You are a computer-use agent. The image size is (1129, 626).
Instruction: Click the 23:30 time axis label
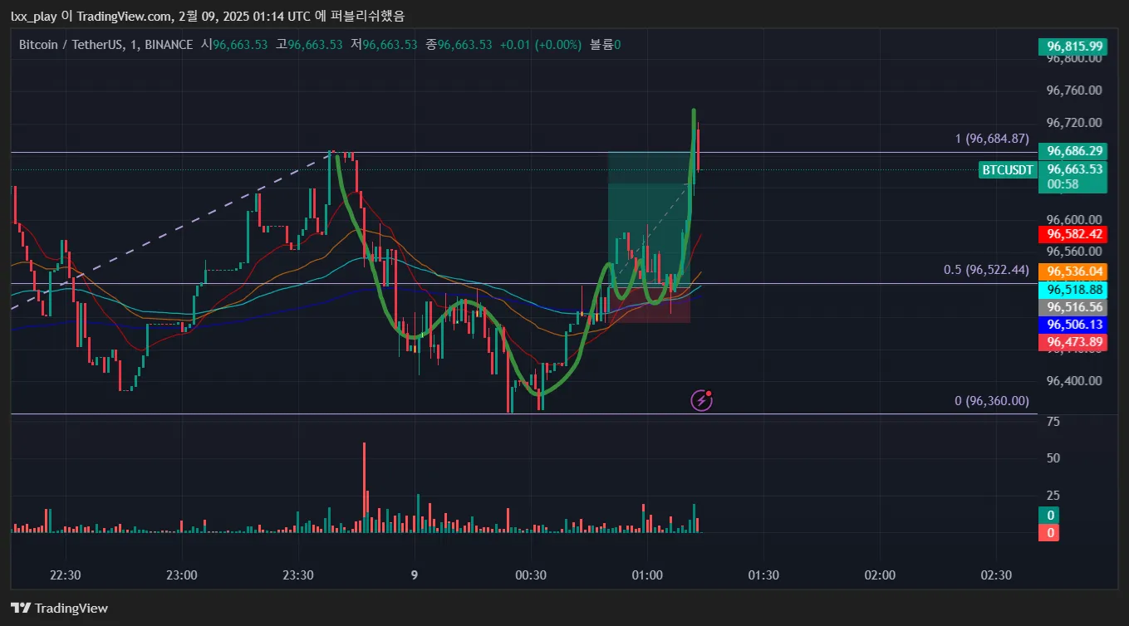tap(297, 575)
